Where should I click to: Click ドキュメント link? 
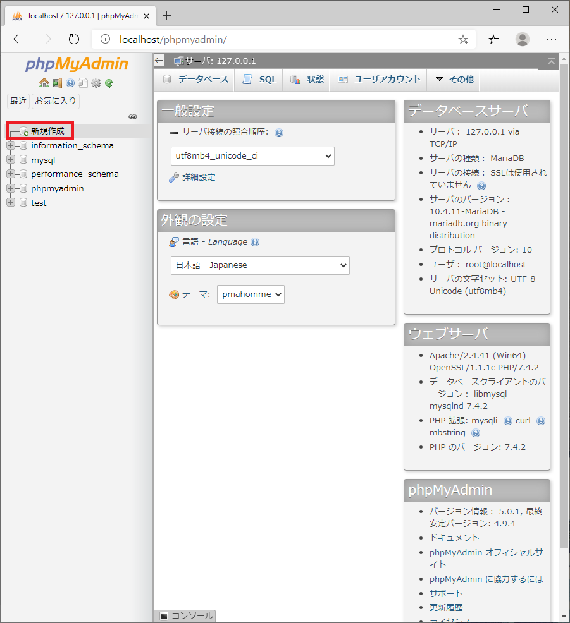point(454,538)
